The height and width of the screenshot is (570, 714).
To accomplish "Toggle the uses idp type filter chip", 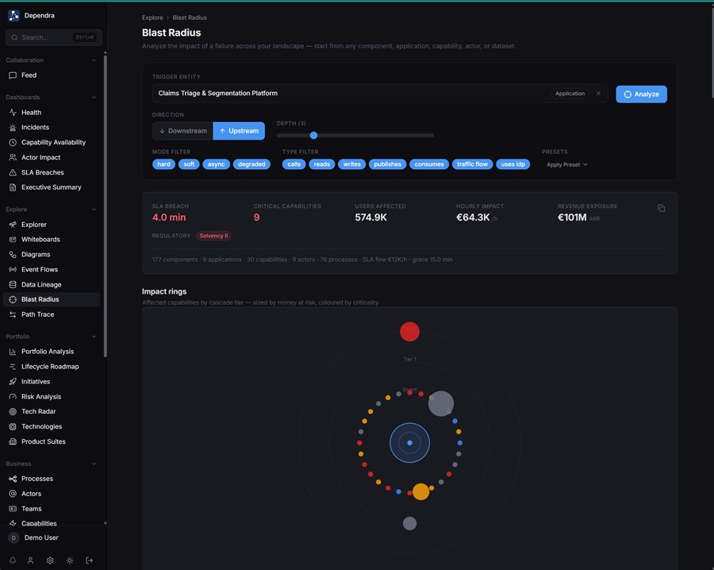I will coord(512,164).
